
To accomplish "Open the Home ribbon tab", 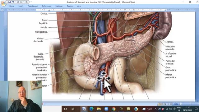I will (x=12, y=6).
